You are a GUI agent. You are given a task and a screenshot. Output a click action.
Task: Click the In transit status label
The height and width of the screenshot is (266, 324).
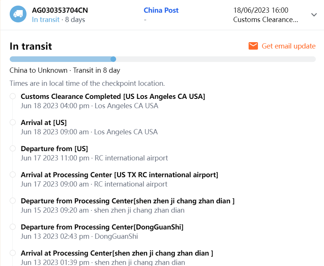[46, 19]
